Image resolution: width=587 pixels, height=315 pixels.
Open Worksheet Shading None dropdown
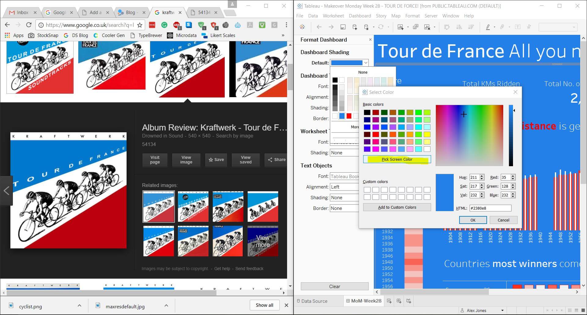pyautogui.click(x=344, y=153)
